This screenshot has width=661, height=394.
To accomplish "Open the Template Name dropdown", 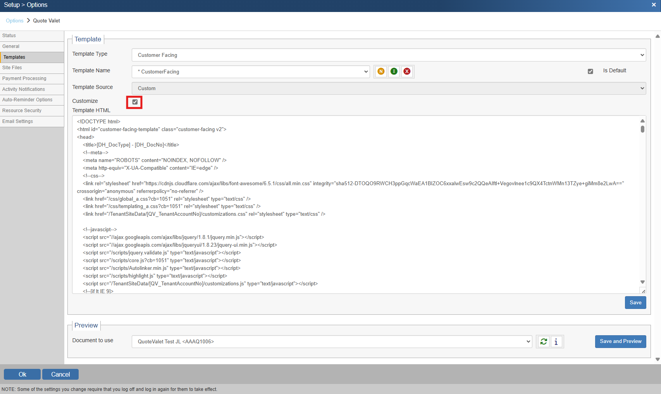I will [x=251, y=72].
